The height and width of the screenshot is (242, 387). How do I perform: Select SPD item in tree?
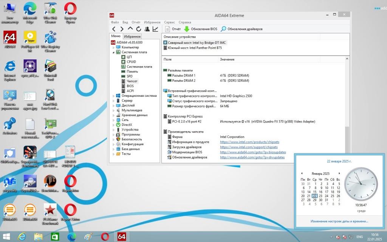[x=127, y=76]
